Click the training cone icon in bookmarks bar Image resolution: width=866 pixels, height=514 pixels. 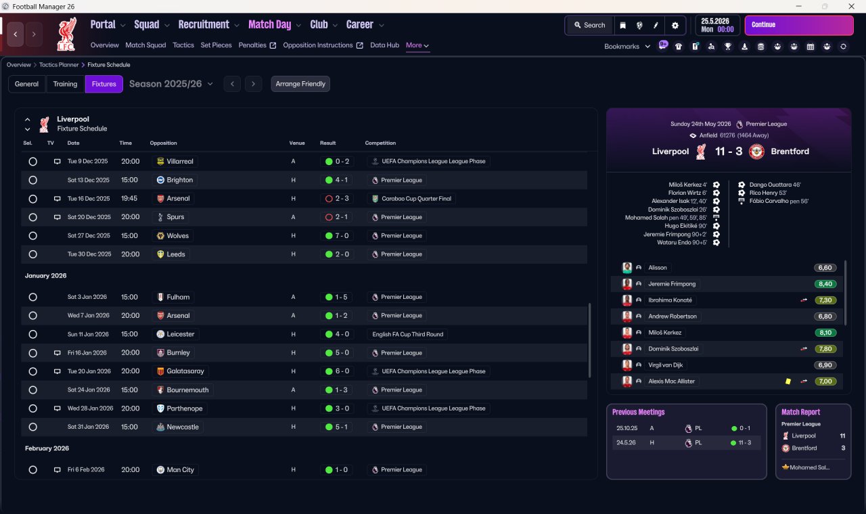point(744,47)
